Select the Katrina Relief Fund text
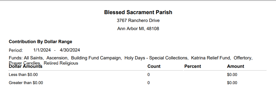276x99 pixels. [x=211, y=58]
